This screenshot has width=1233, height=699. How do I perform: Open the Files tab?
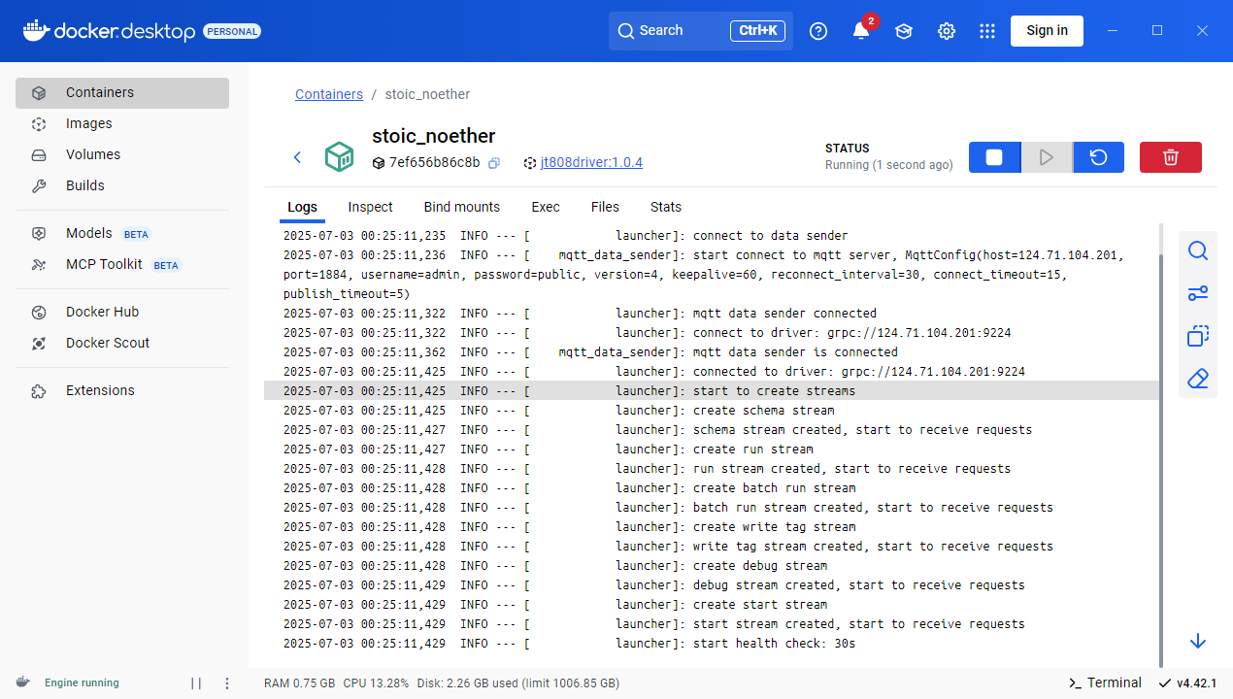coord(605,207)
